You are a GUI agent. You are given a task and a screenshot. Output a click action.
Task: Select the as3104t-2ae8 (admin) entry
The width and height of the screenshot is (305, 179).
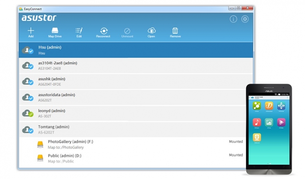(136, 66)
